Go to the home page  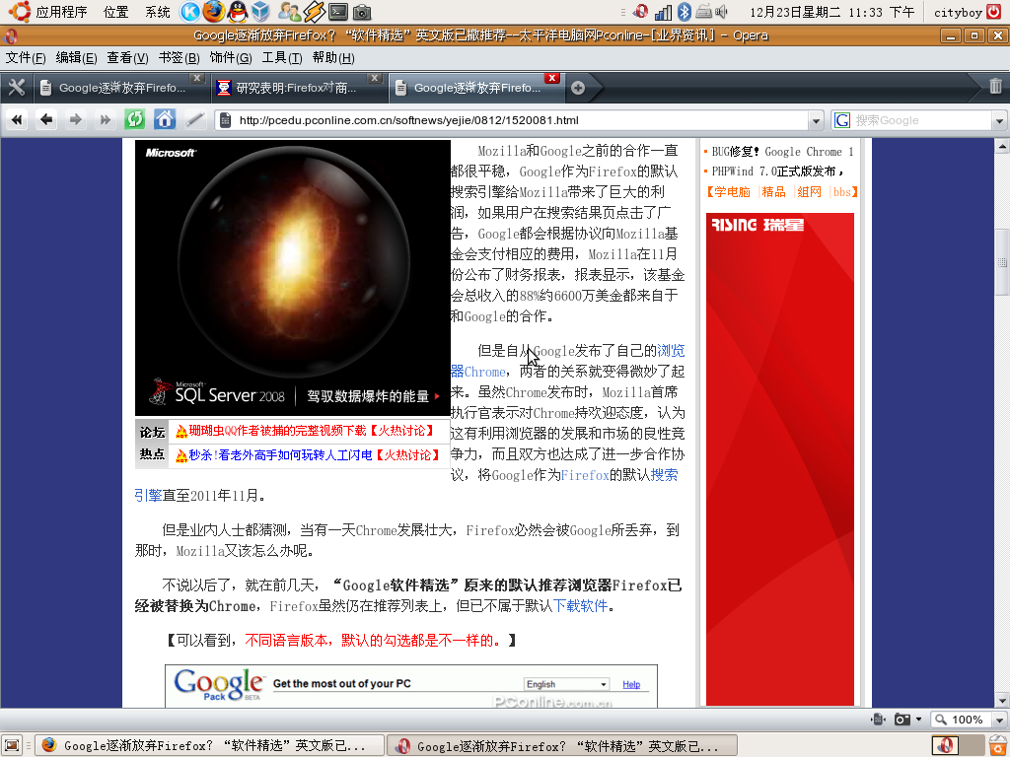165,119
